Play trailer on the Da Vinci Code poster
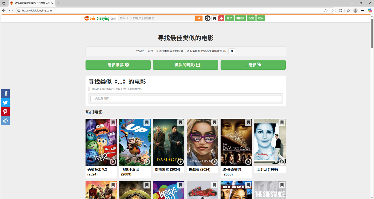This screenshot has height=199, width=374. [248, 162]
